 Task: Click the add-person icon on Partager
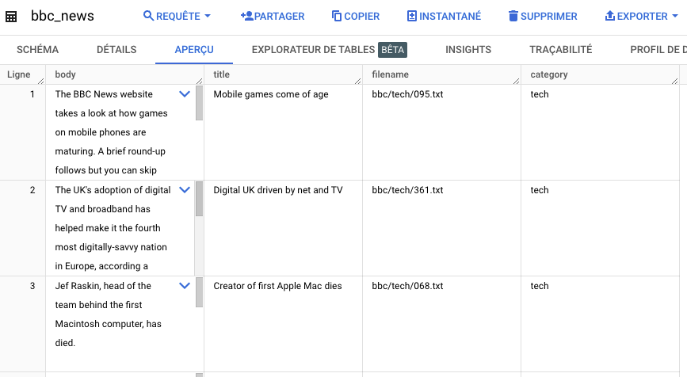click(246, 16)
